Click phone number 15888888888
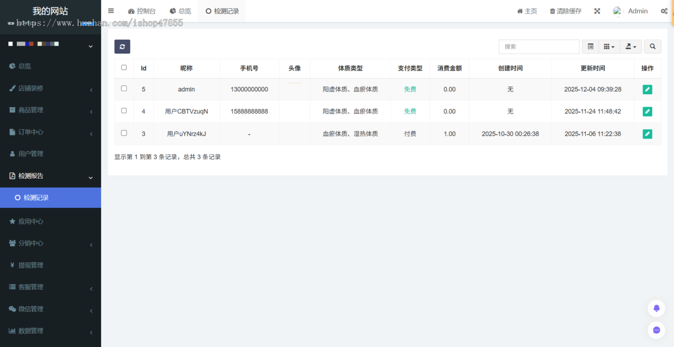Image resolution: width=674 pixels, height=347 pixels. coord(249,112)
